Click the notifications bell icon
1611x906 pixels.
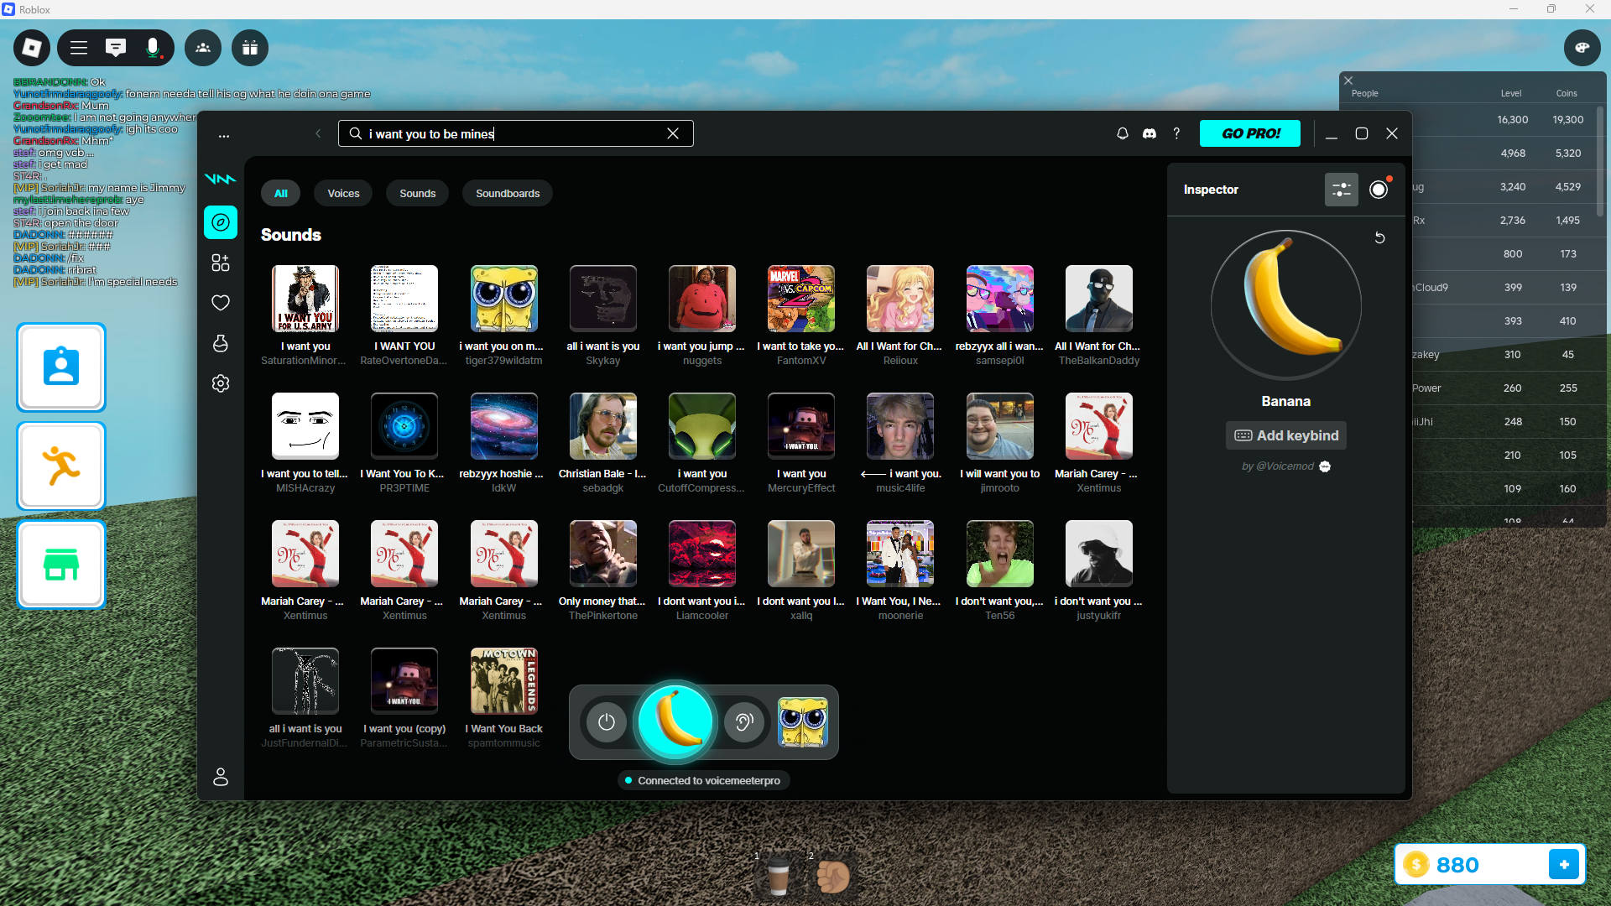(1122, 133)
